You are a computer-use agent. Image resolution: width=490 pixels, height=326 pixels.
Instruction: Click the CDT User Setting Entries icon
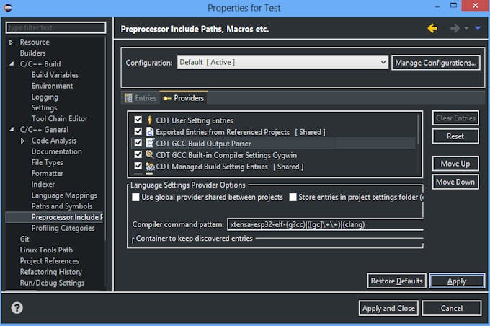click(150, 120)
